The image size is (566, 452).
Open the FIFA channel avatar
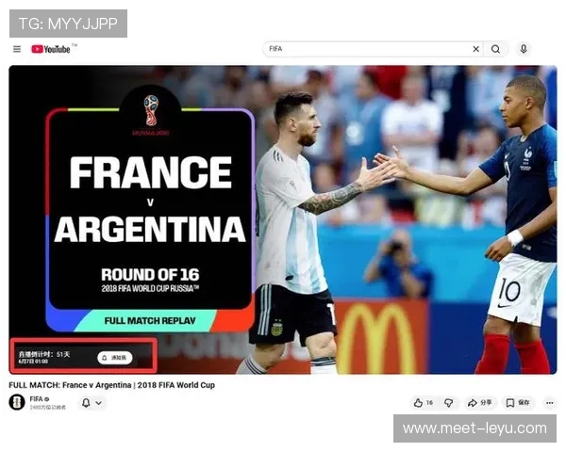17,402
